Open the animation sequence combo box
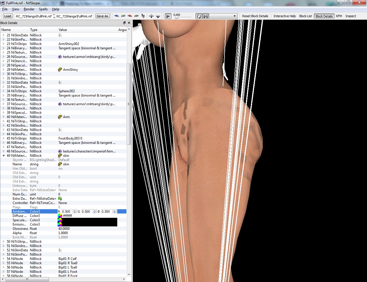Screen dimensions: 367x282 (x=223, y=16)
